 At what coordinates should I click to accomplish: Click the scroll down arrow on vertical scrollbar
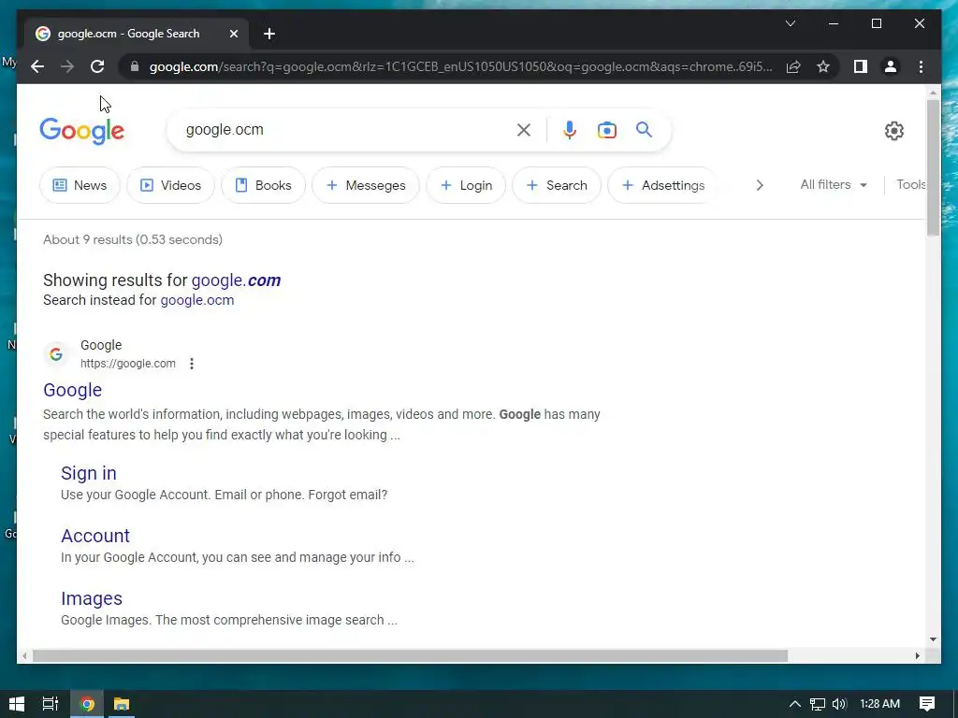933,639
